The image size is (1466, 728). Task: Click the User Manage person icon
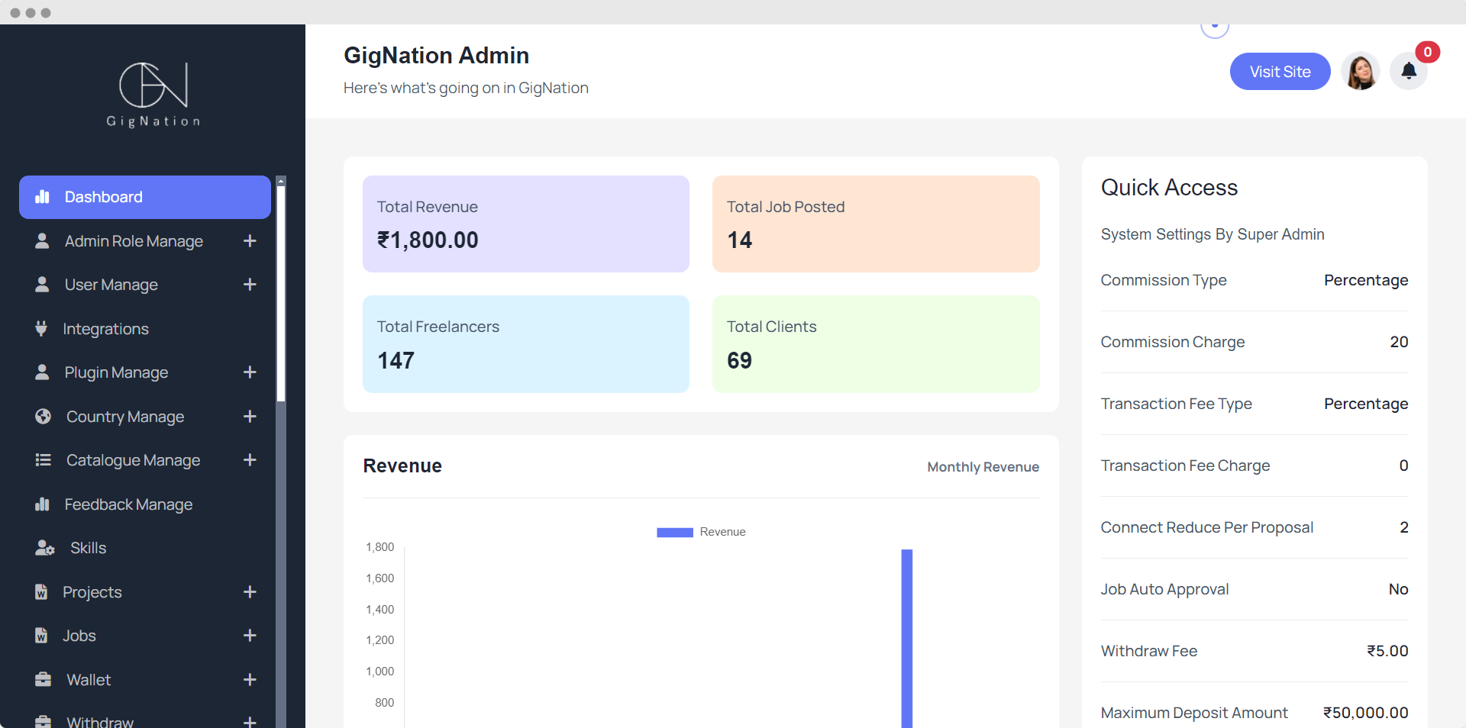[42, 285]
